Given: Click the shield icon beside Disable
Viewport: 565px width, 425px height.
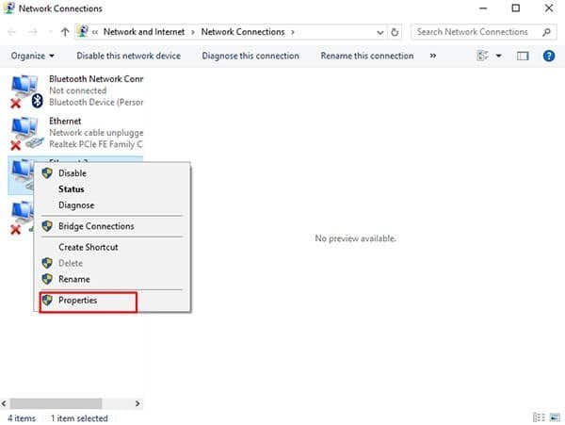Looking at the screenshot, I should (x=47, y=173).
